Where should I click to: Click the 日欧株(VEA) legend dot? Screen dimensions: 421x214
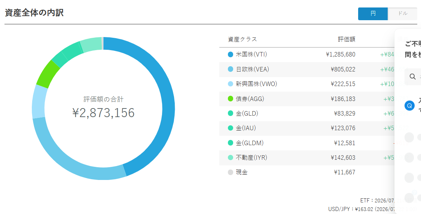coord(231,69)
